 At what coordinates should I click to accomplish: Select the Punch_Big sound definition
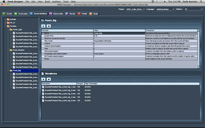click(x=17, y=70)
